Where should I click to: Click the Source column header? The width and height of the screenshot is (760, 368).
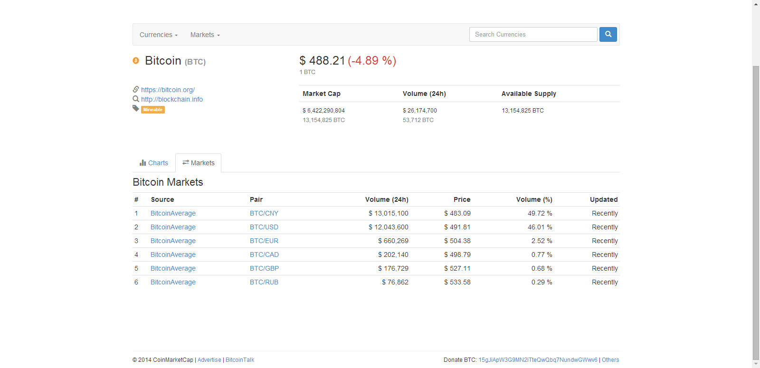(162, 199)
